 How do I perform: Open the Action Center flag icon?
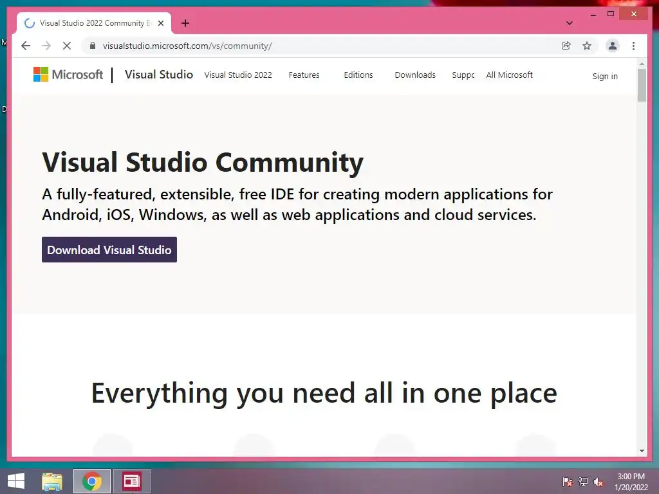[x=567, y=482]
